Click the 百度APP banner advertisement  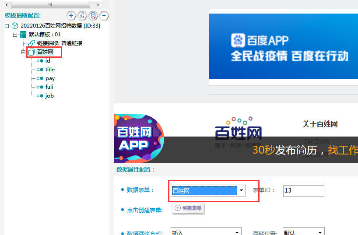[x=283, y=46]
